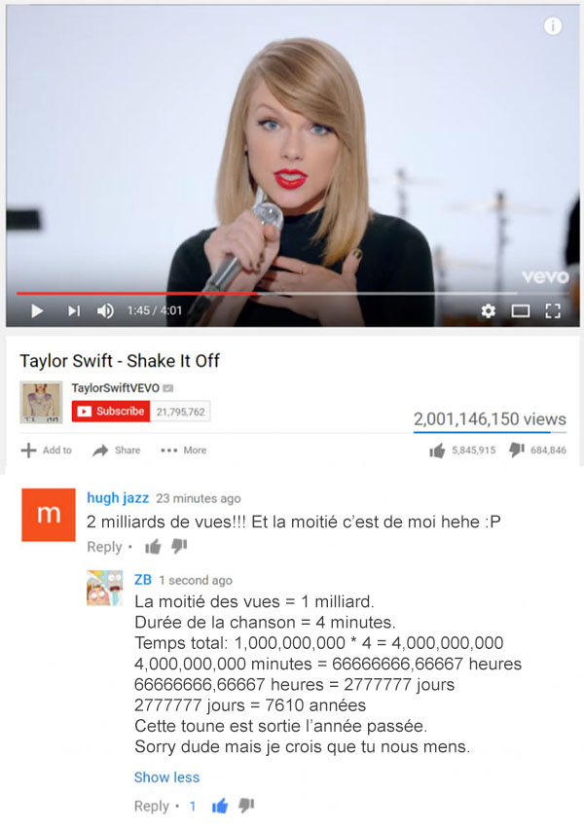Share the video
The image size is (584, 829).
[x=117, y=450]
